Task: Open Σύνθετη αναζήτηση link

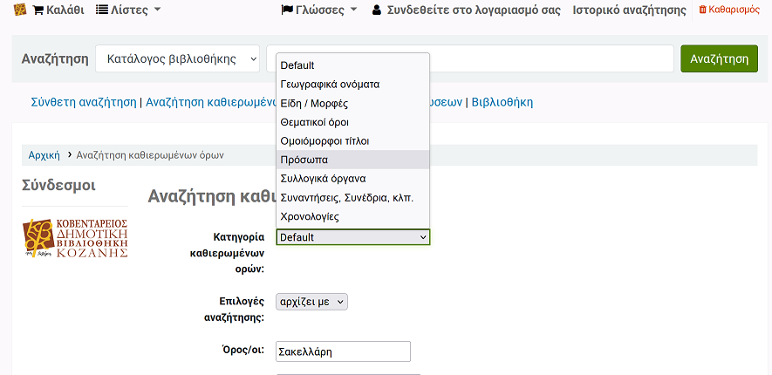Action: pos(84,102)
